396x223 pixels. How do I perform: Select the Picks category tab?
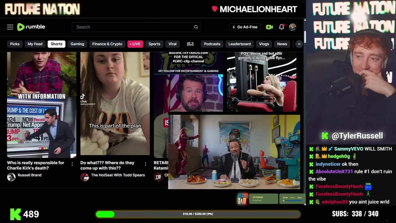point(15,44)
